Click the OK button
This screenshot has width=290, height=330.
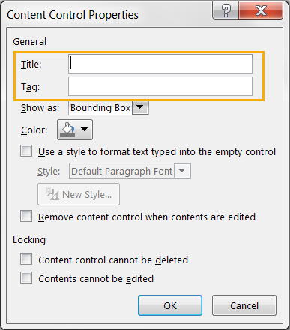point(170,305)
